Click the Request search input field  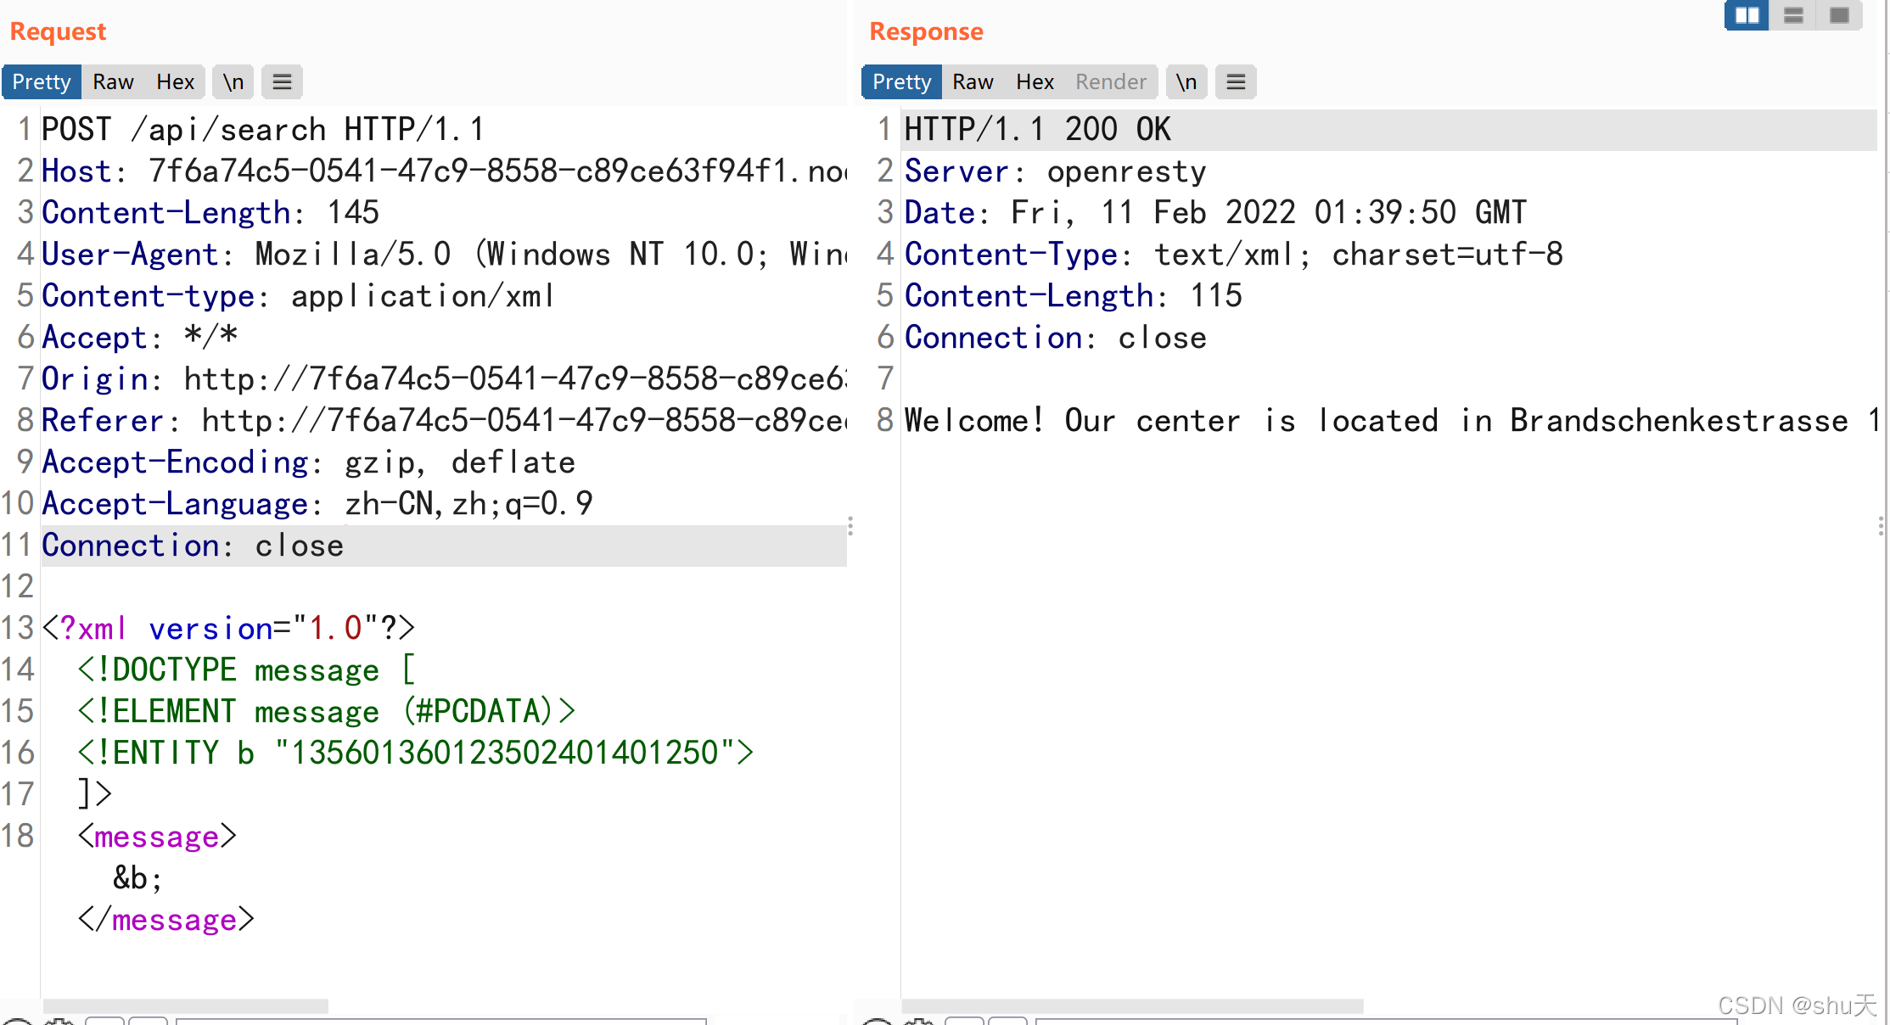coord(441,1021)
